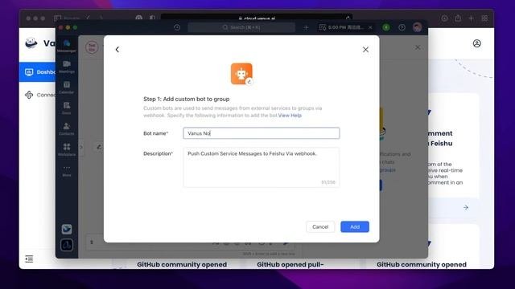Show More options in the Feishu sidebar
Screen dimensions: 515x289
pos(67,171)
